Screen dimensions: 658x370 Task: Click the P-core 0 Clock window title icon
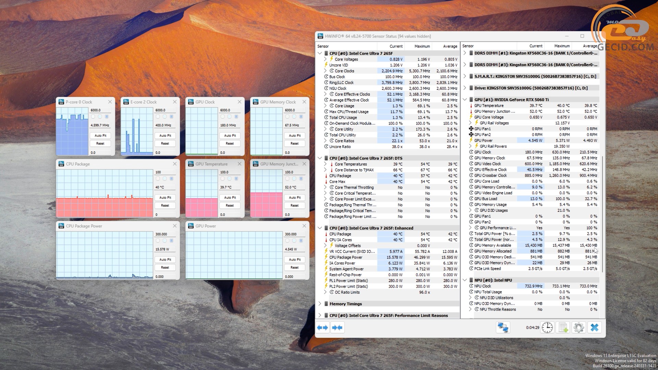(x=61, y=102)
